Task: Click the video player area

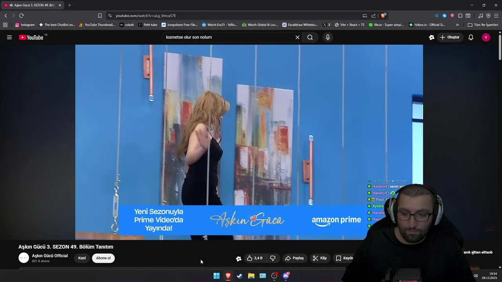Action: coord(249,142)
